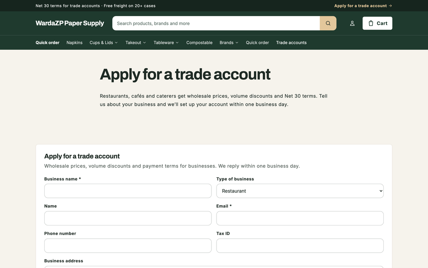Click into the Phone number field
428x268 pixels.
128,246
